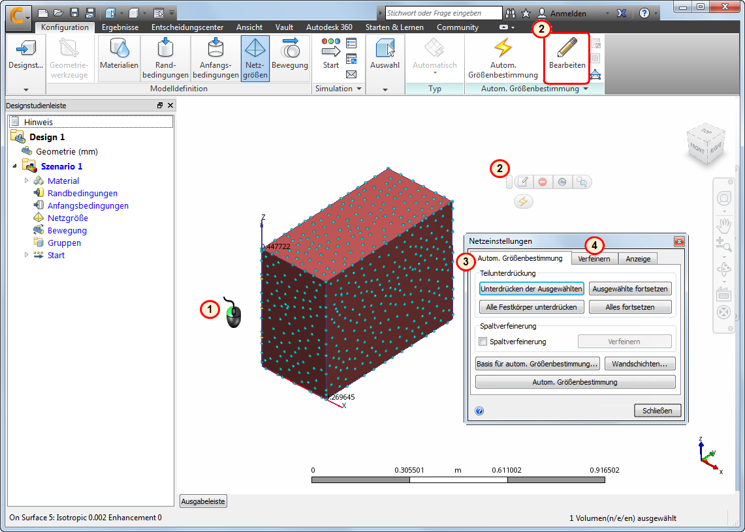Viewport: 745px width, 532px height.
Task: Click the edit pencil icon in floating context toolbar
Action: [523, 182]
